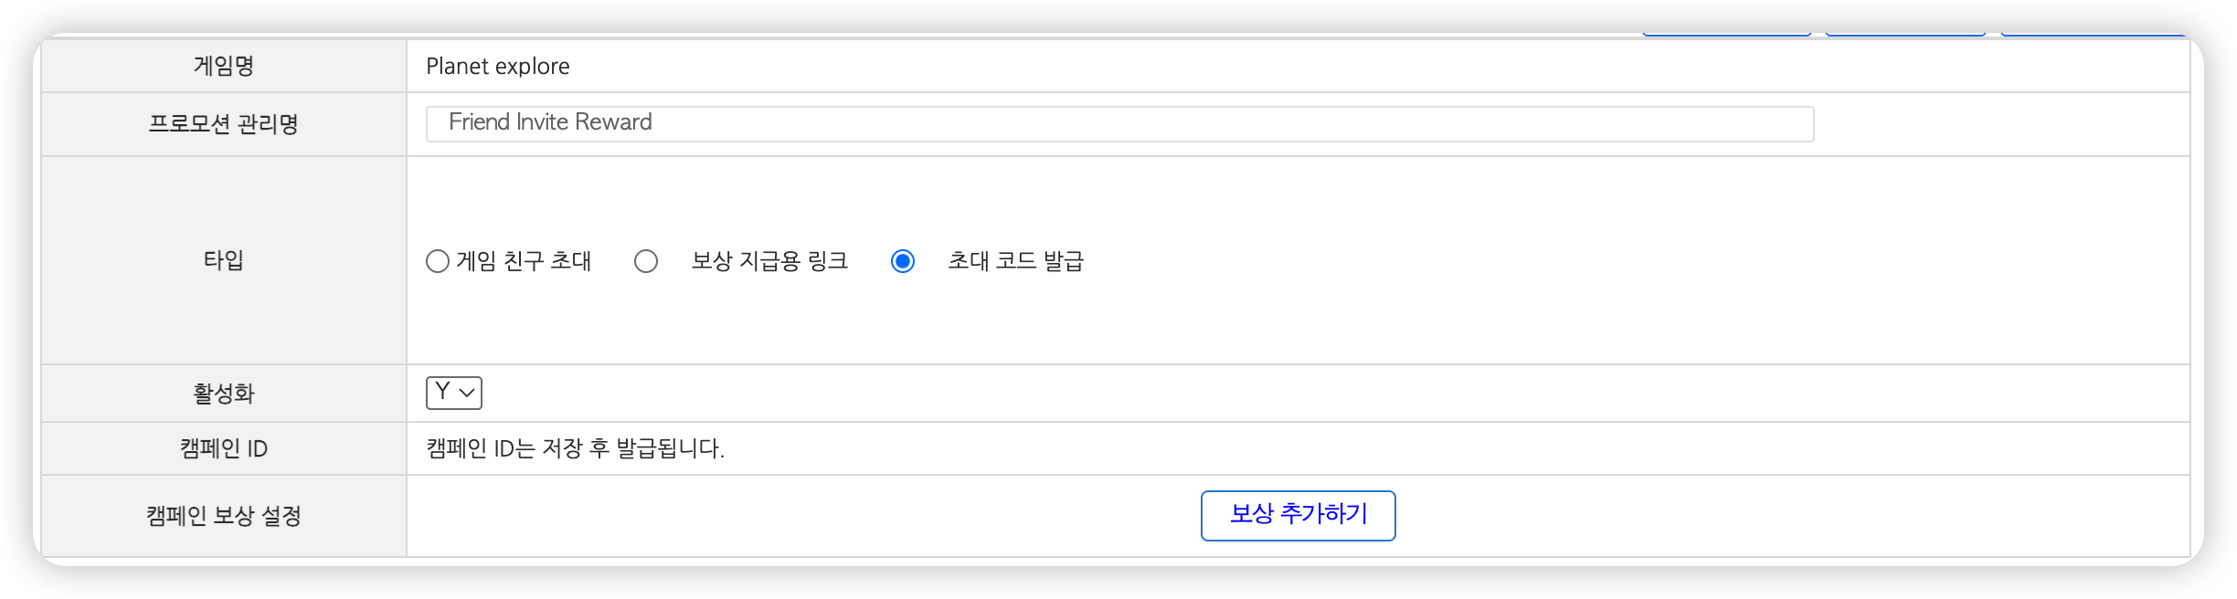Click the 캠페인 보상 설정 row label
Screen dimensions: 2237x599
(x=224, y=516)
